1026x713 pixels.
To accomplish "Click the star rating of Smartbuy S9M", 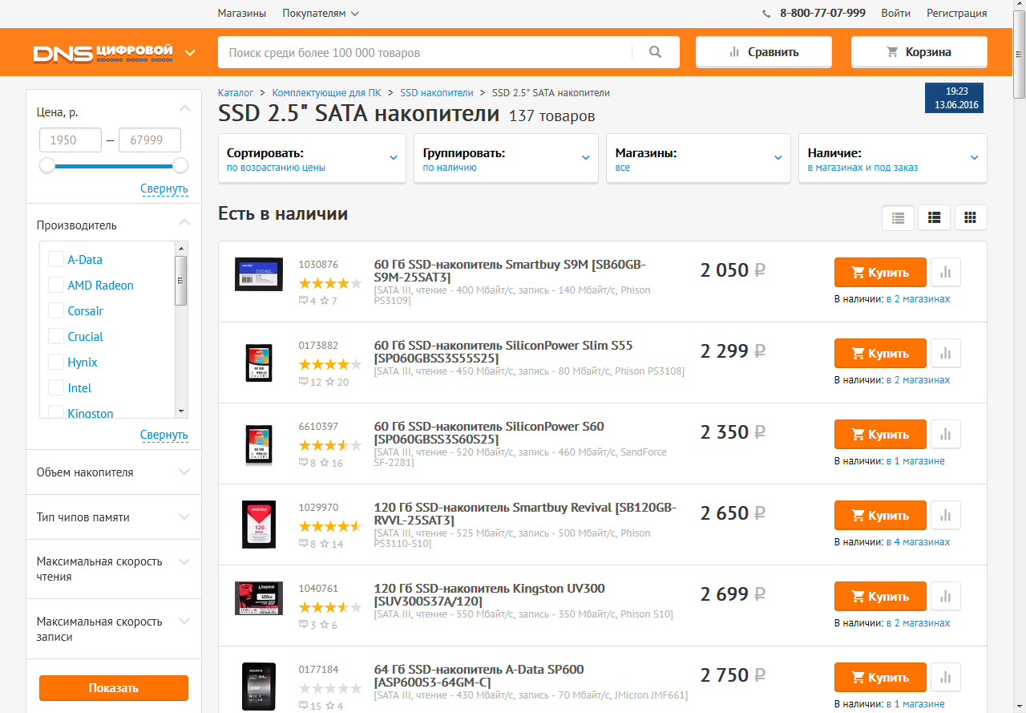I will [x=330, y=283].
